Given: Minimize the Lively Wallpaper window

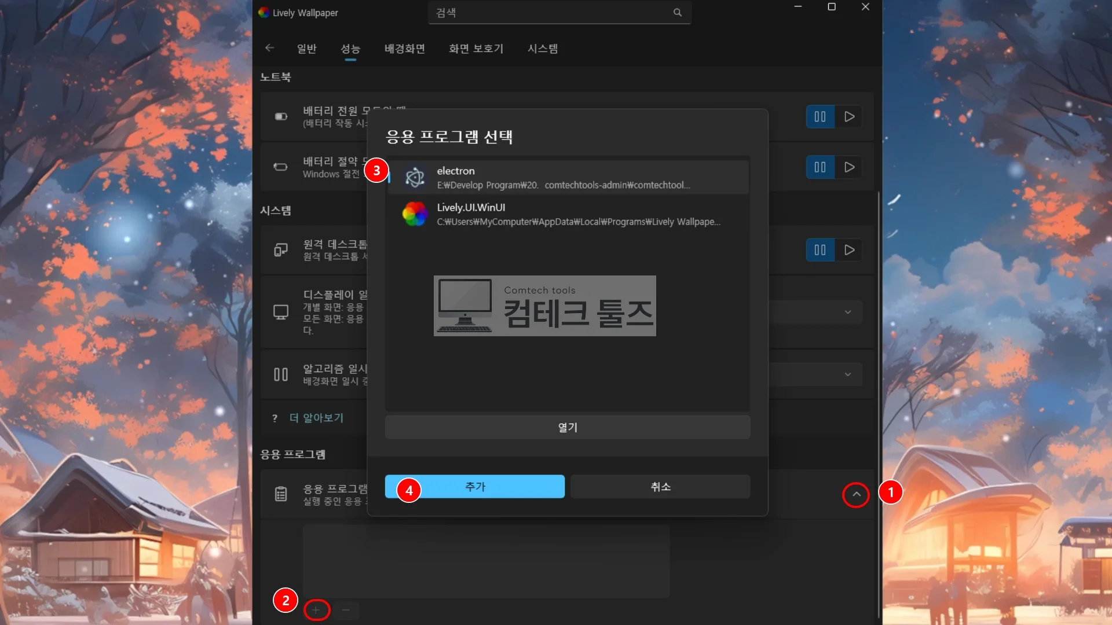Looking at the screenshot, I should click(798, 7).
